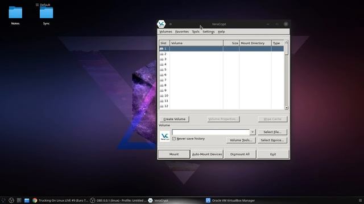Select drive slot 5 icon

[162, 70]
